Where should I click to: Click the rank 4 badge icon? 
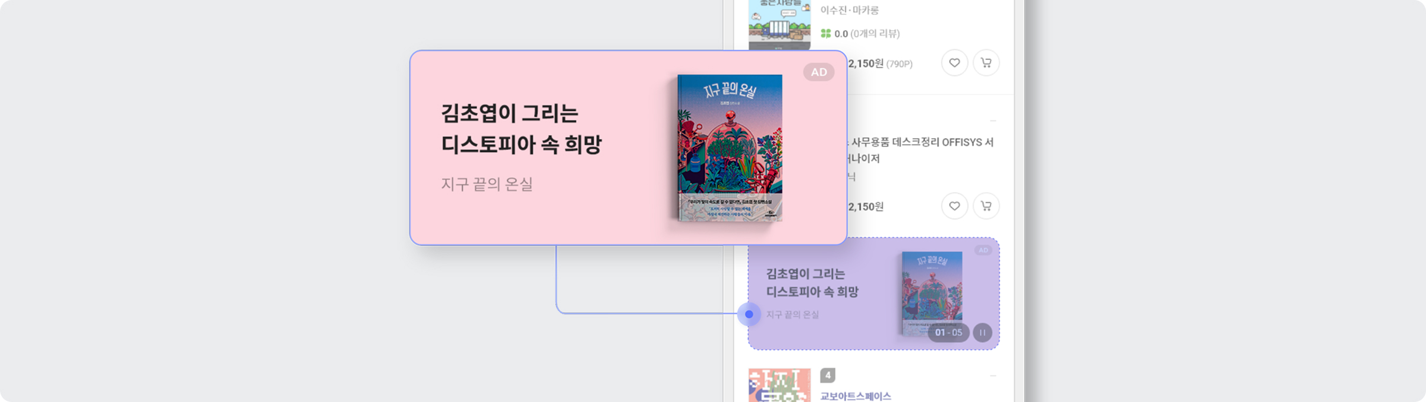pos(828,375)
